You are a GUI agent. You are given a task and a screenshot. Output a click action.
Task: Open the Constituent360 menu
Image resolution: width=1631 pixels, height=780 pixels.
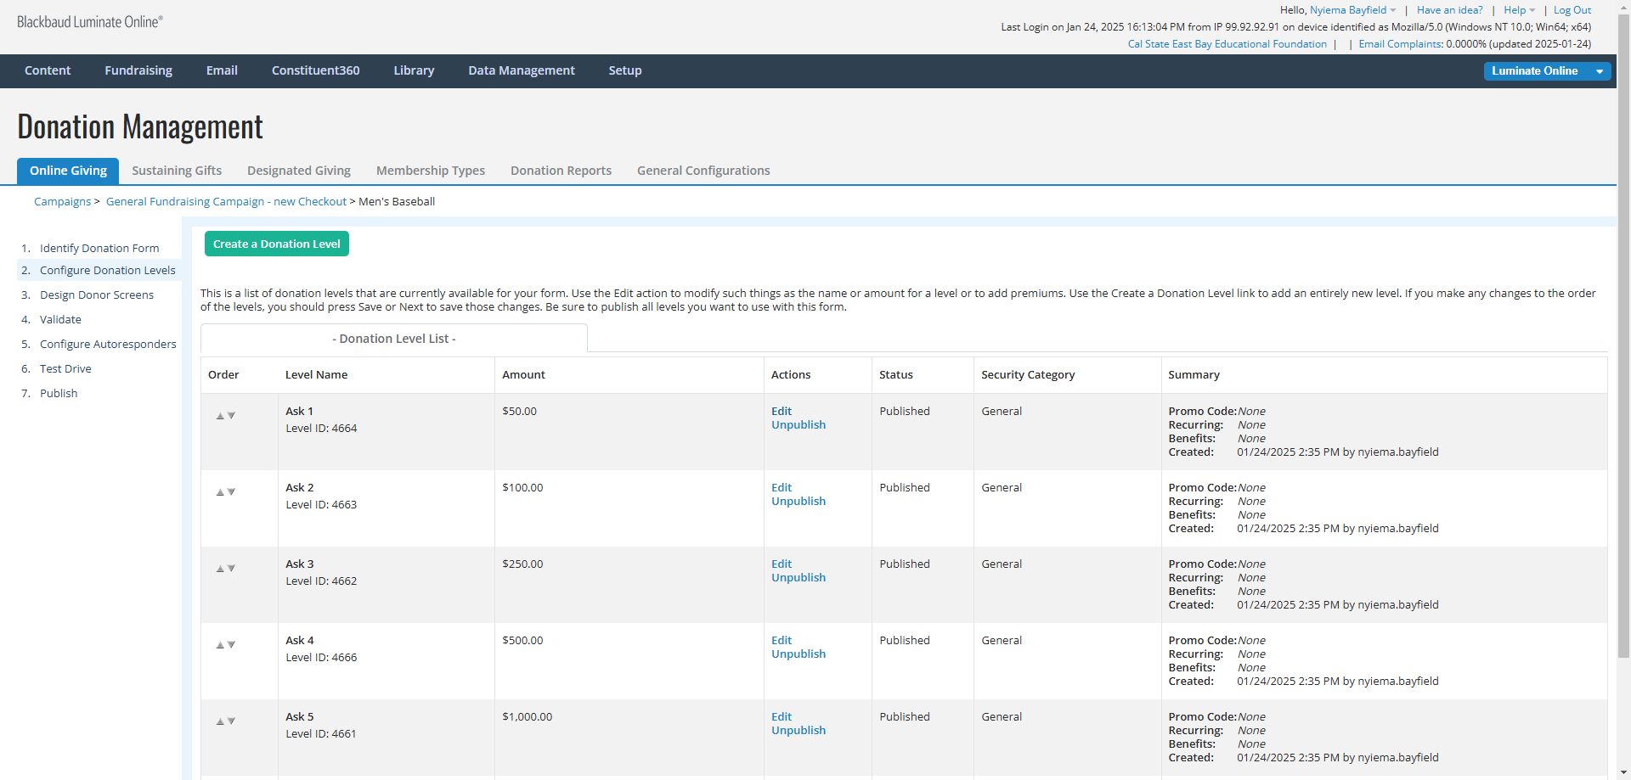tap(316, 70)
